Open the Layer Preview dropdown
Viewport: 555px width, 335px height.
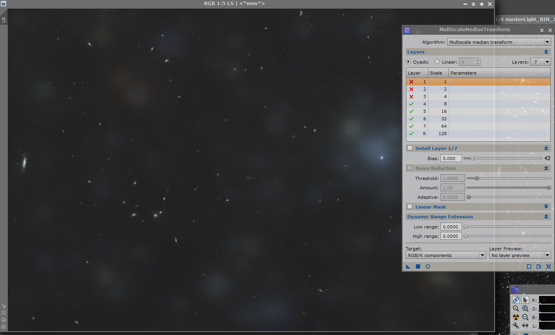520,255
